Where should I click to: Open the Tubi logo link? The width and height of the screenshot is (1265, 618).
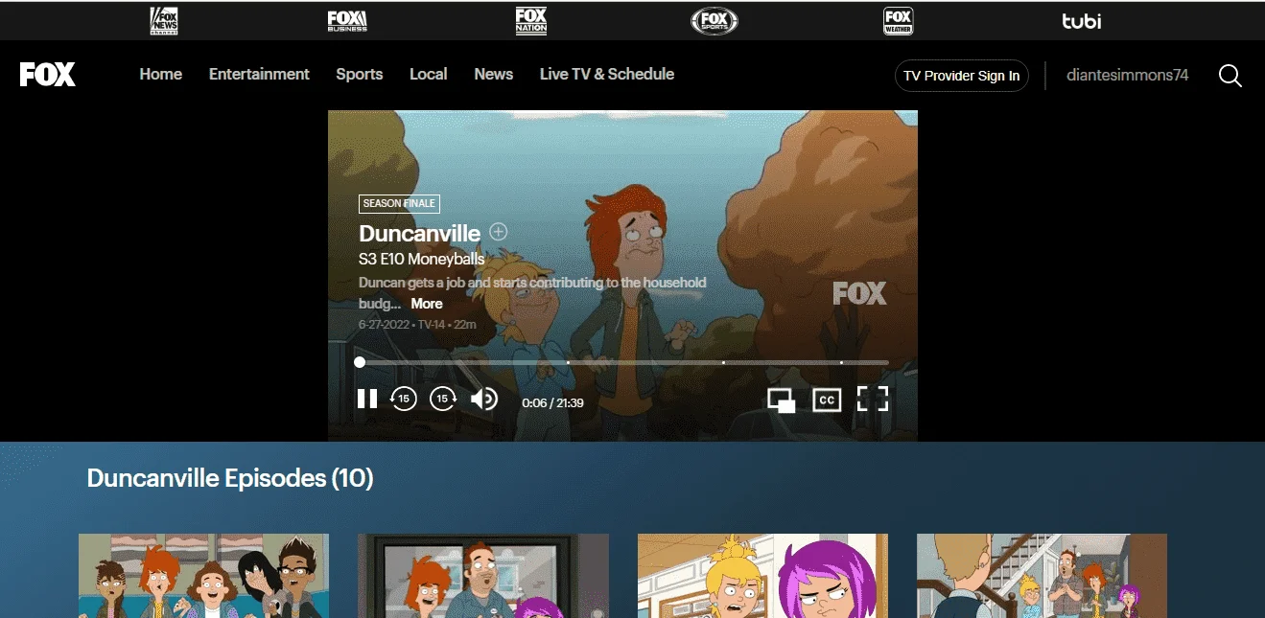point(1081,21)
